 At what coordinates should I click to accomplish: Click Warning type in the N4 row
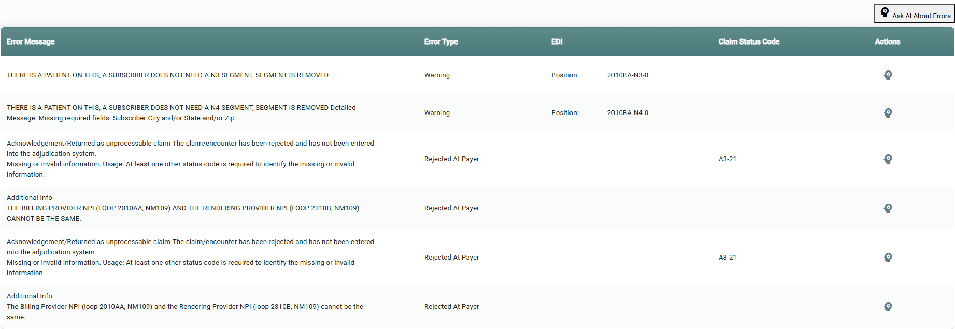point(437,113)
